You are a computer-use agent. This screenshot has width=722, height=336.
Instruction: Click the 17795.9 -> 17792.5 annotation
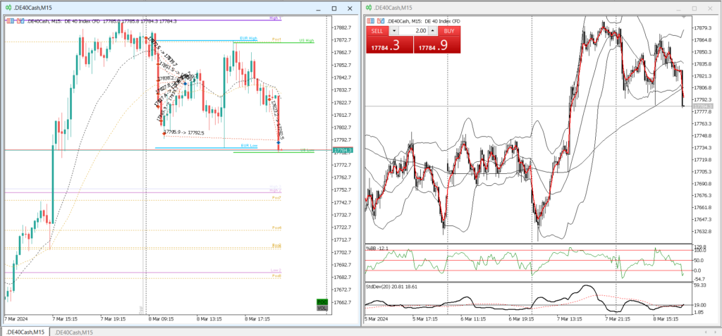[x=184, y=132]
